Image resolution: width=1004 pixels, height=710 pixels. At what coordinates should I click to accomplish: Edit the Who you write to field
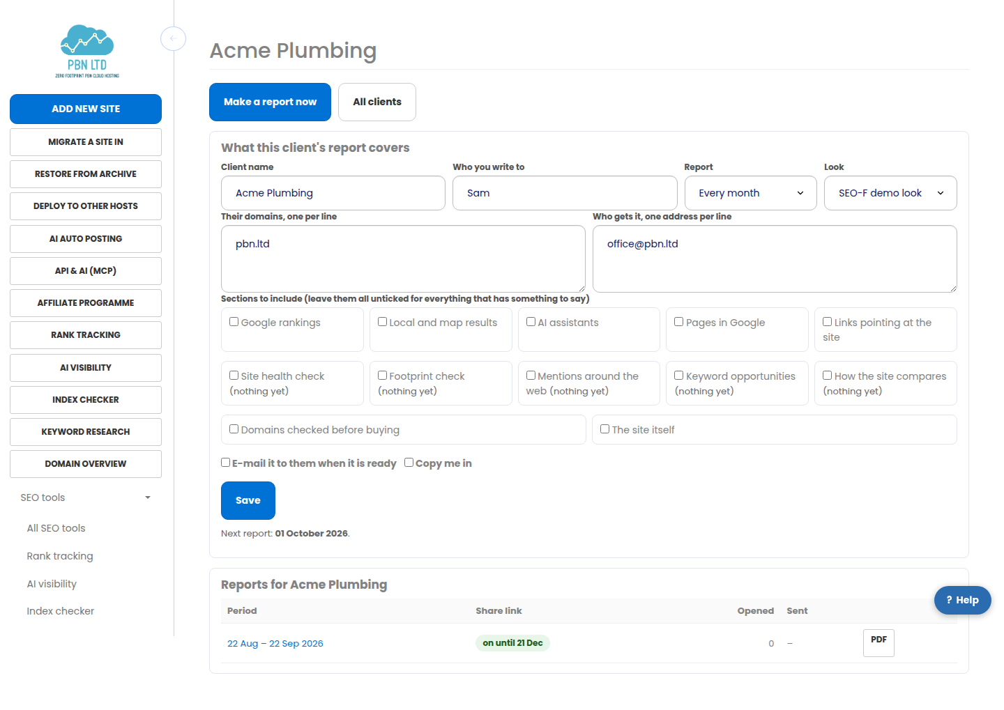pos(565,193)
